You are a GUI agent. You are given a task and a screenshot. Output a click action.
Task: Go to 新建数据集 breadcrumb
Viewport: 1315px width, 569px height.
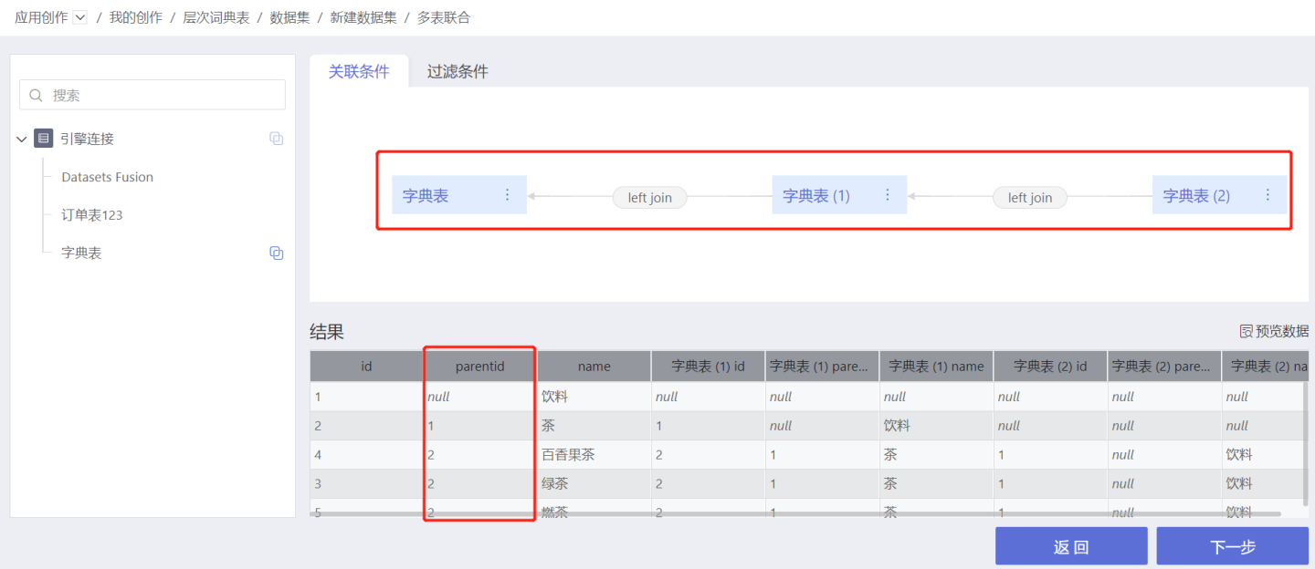coord(363,17)
